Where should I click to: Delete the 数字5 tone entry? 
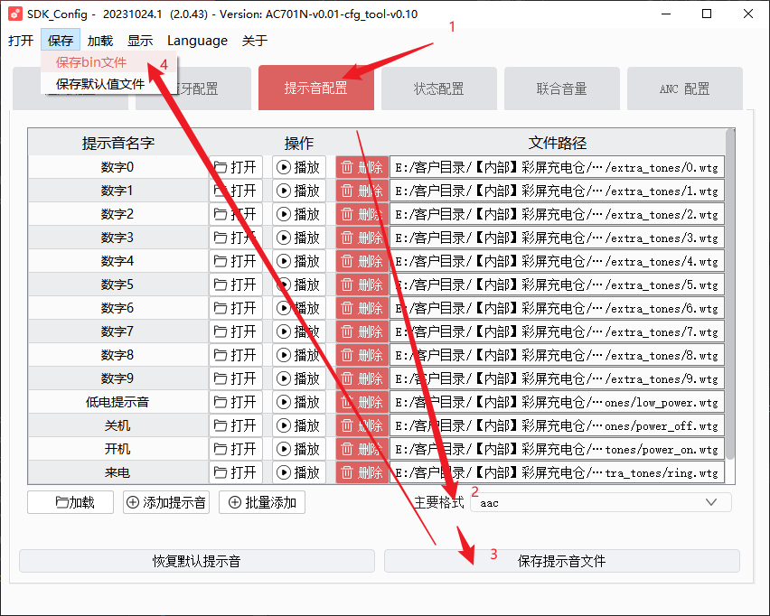point(362,285)
